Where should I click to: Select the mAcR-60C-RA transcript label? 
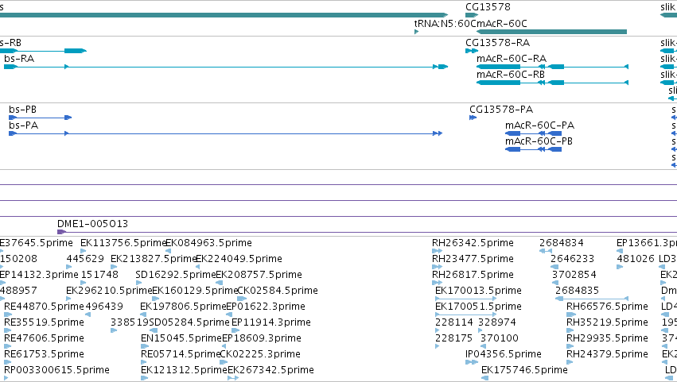(x=512, y=58)
